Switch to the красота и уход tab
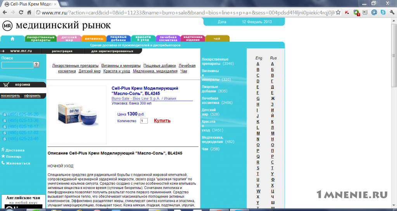 point(143,39)
